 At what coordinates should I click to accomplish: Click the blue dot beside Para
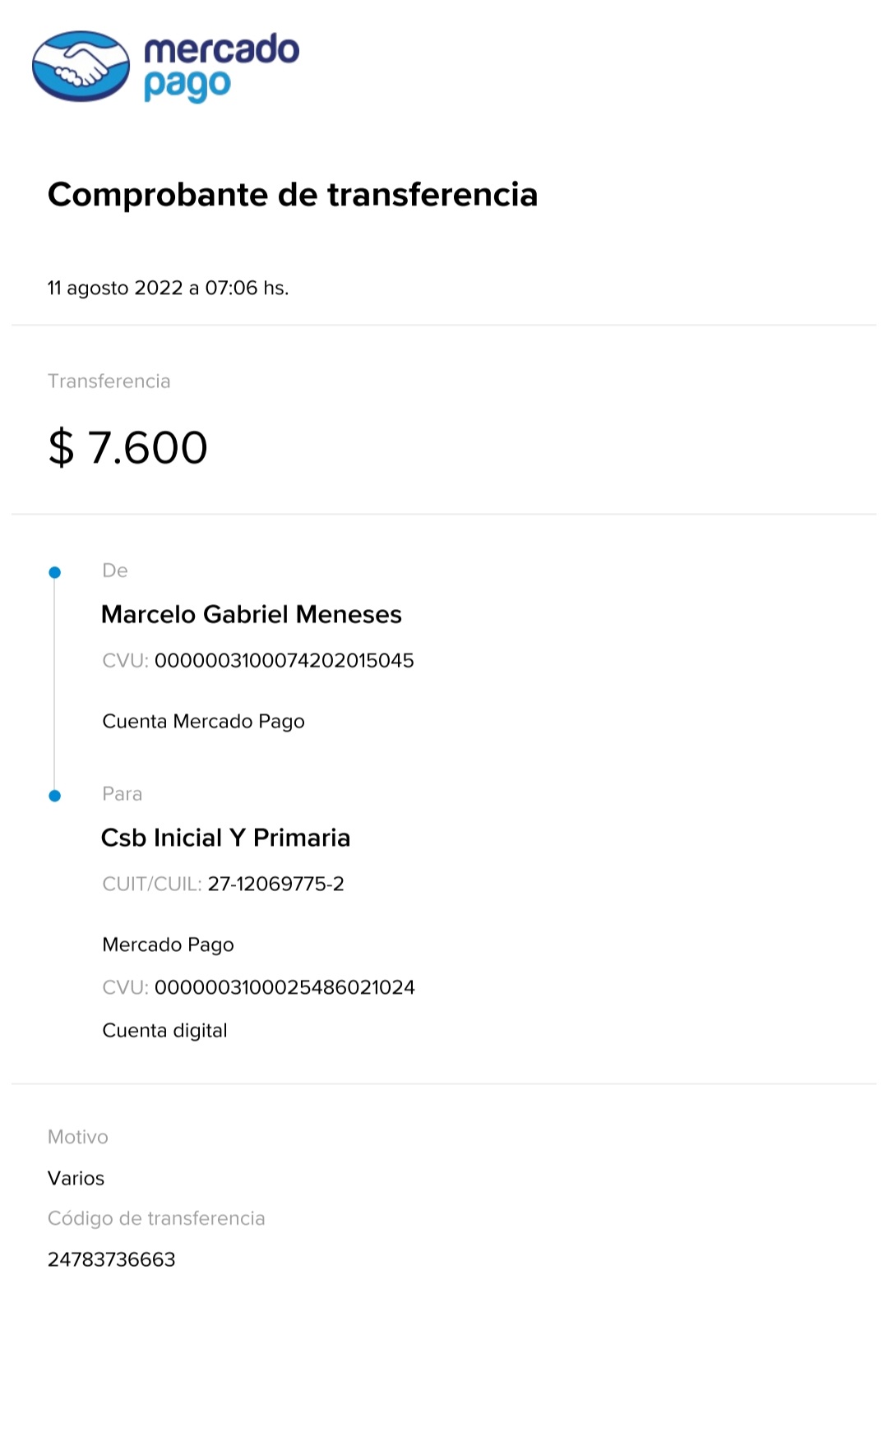coord(55,796)
